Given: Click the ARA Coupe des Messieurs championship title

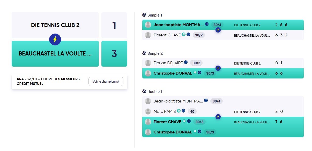Looking at the screenshot, I should pos(48,81).
